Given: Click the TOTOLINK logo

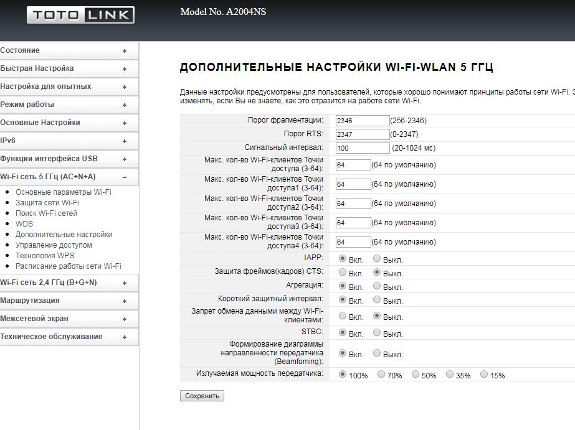Looking at the screenshot, I should tap(80, 15).
